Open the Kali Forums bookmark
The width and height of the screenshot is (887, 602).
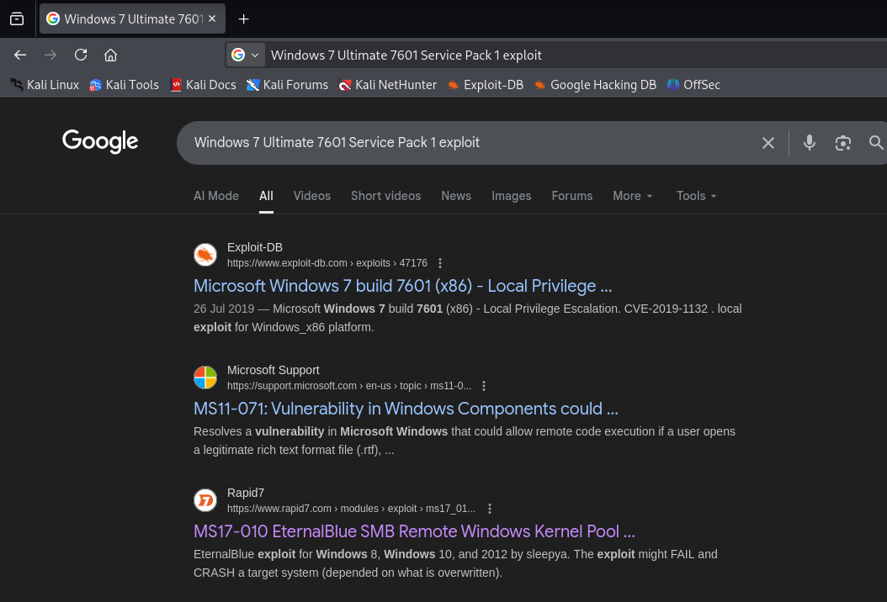pos(287,85)
